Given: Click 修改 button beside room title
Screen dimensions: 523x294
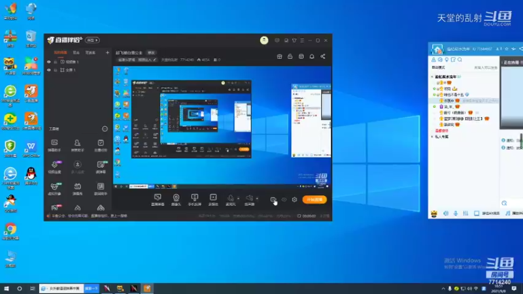Looking at the screenshot, I should click(x=152, y=53).
